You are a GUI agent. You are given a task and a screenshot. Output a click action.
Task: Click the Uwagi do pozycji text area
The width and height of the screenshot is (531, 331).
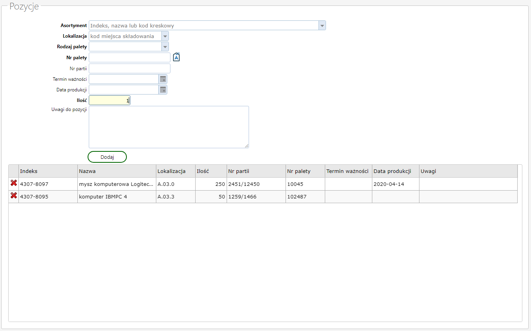[x=169, y=127]
